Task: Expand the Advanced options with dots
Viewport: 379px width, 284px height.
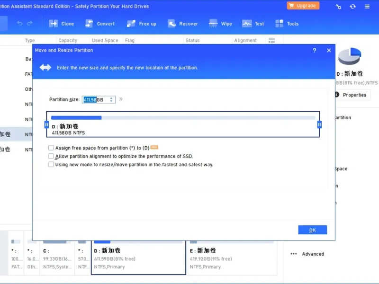Action: pyautogui.click(x=307, y=254)
